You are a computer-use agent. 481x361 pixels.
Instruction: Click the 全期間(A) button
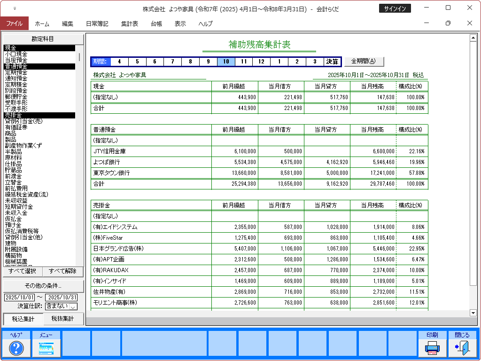tap(364, 61)
